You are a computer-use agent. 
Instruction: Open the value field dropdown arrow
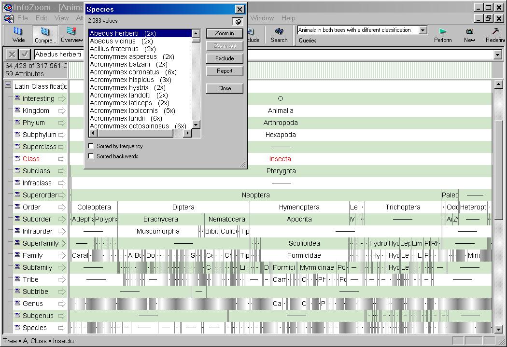click(497, 55)
